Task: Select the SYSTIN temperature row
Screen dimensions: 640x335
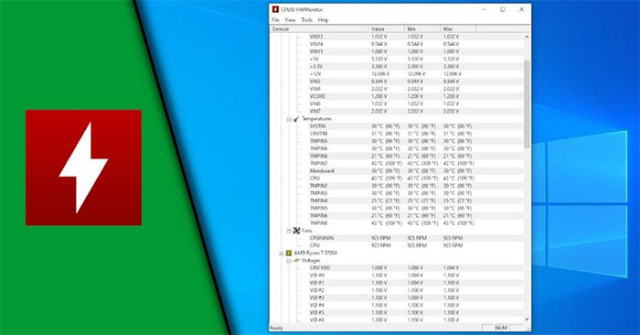Action: pos(397,126)
